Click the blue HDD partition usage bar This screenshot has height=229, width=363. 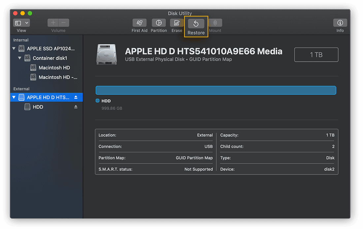216,90
